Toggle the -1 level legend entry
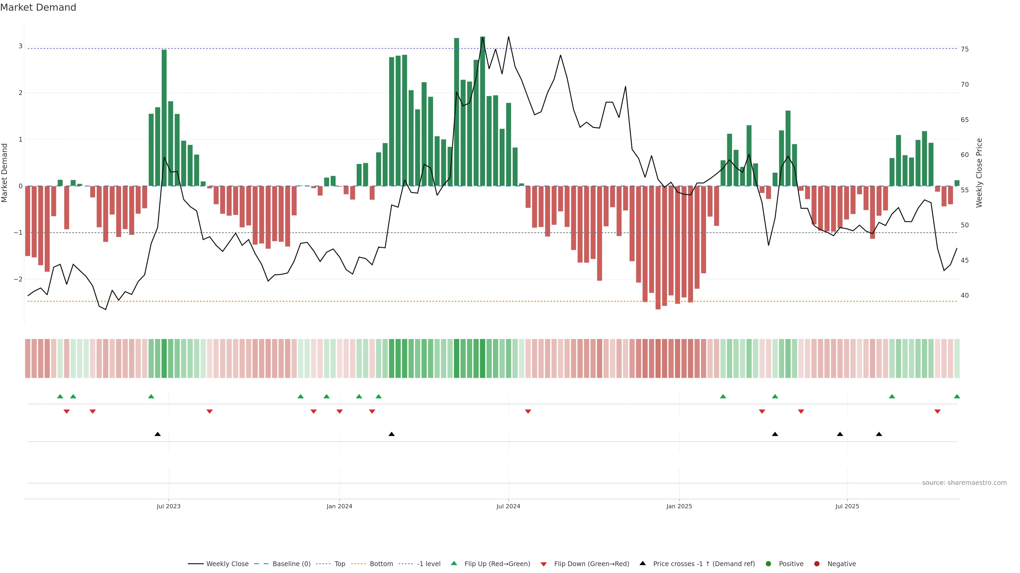 428,563
